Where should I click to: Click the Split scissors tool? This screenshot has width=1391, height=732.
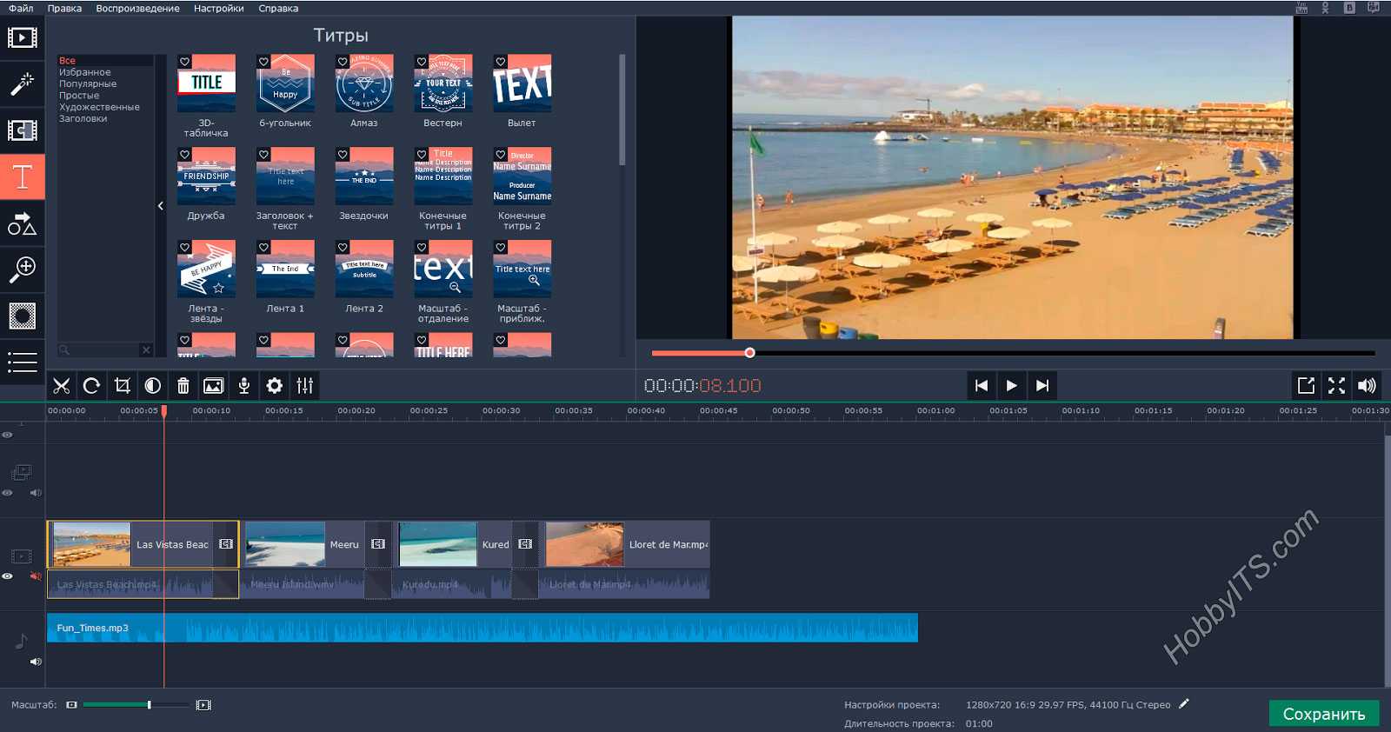(x=62, y=385)
